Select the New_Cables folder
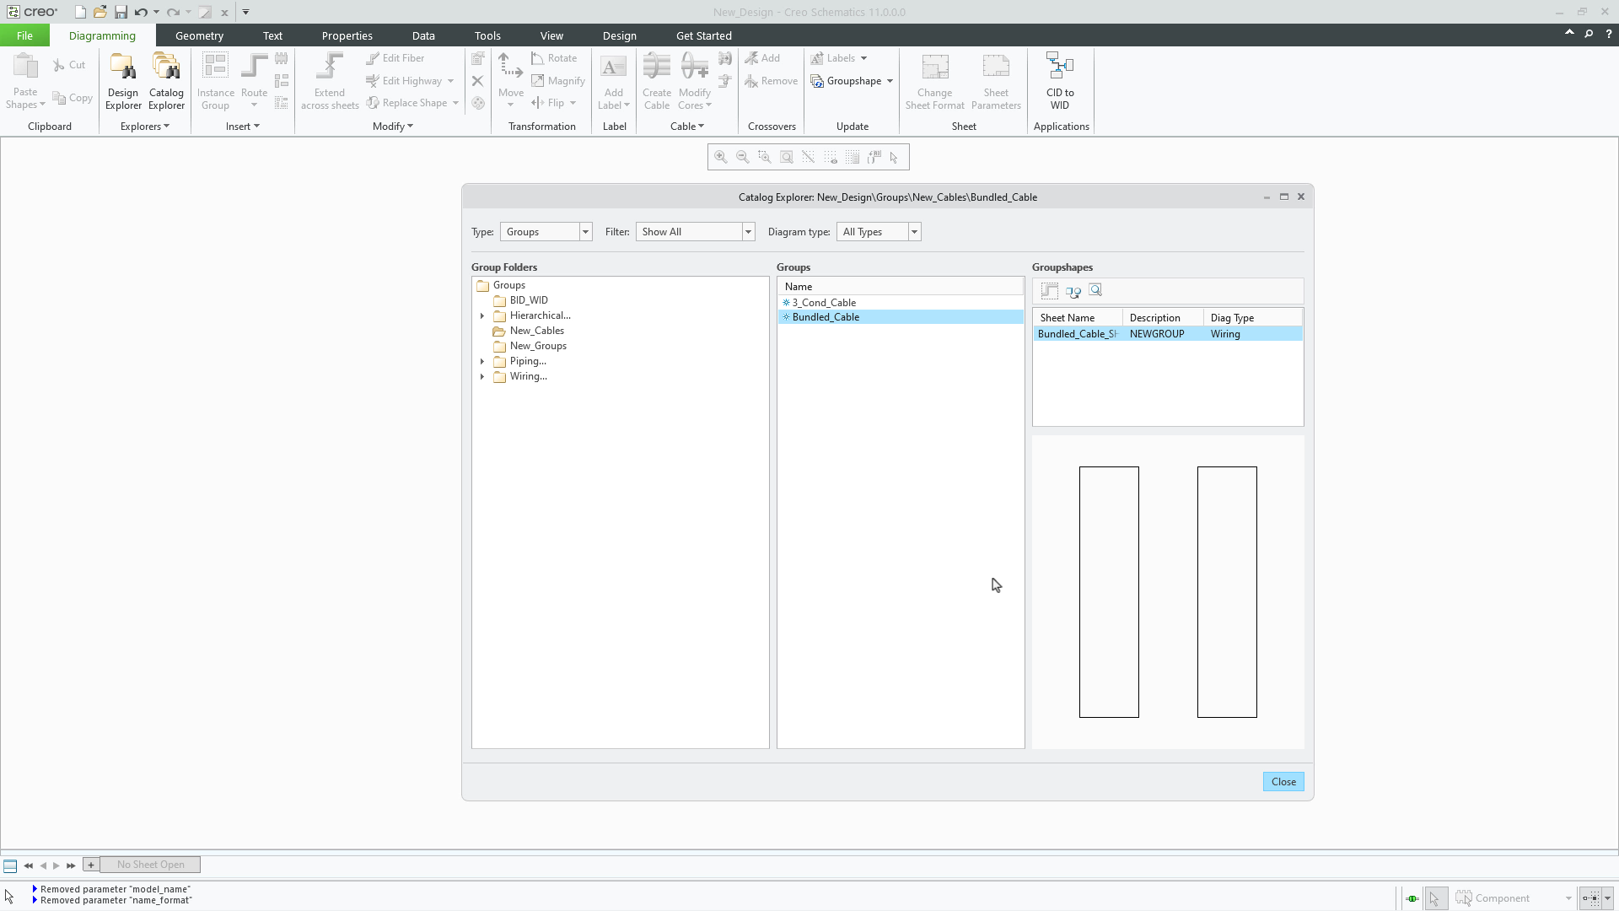 [x=536, y=331]
